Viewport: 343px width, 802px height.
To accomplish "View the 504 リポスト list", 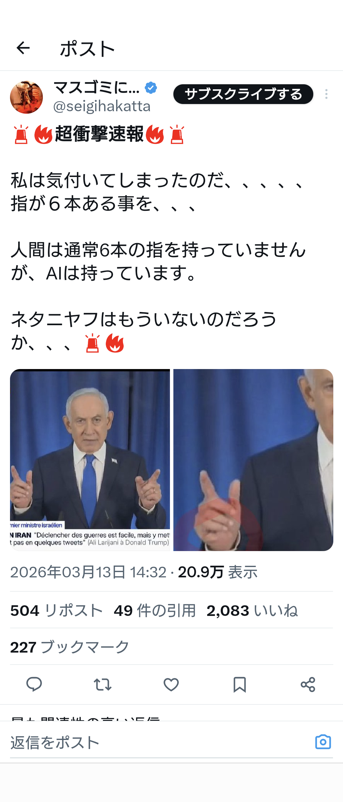I will [x=57, y=610].
